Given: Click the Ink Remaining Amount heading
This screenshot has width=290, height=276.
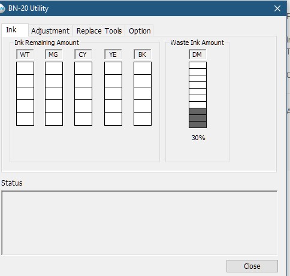Looking at the screenshot, I should (x=47, y=43).
